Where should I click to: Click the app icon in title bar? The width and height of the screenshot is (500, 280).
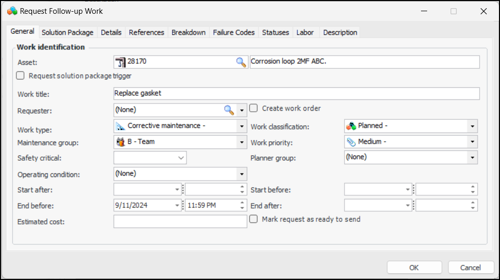point(12,11)
